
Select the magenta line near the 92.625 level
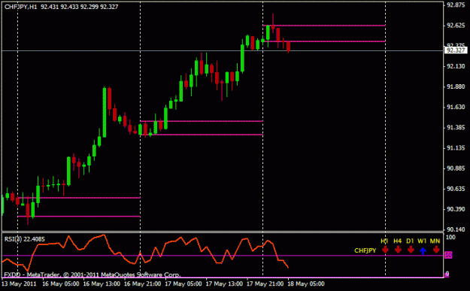pos(324,26)
